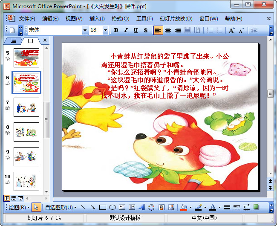Open the font name dropdown
This screenshot has height=226, width=277.
click(85, 30)
